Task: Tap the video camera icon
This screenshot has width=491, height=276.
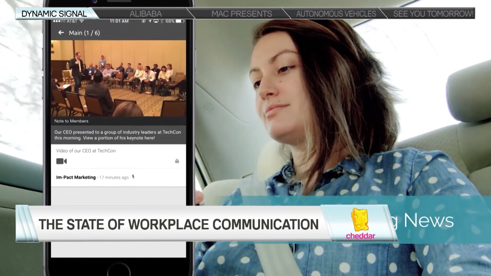Action: tap(61, 161)
